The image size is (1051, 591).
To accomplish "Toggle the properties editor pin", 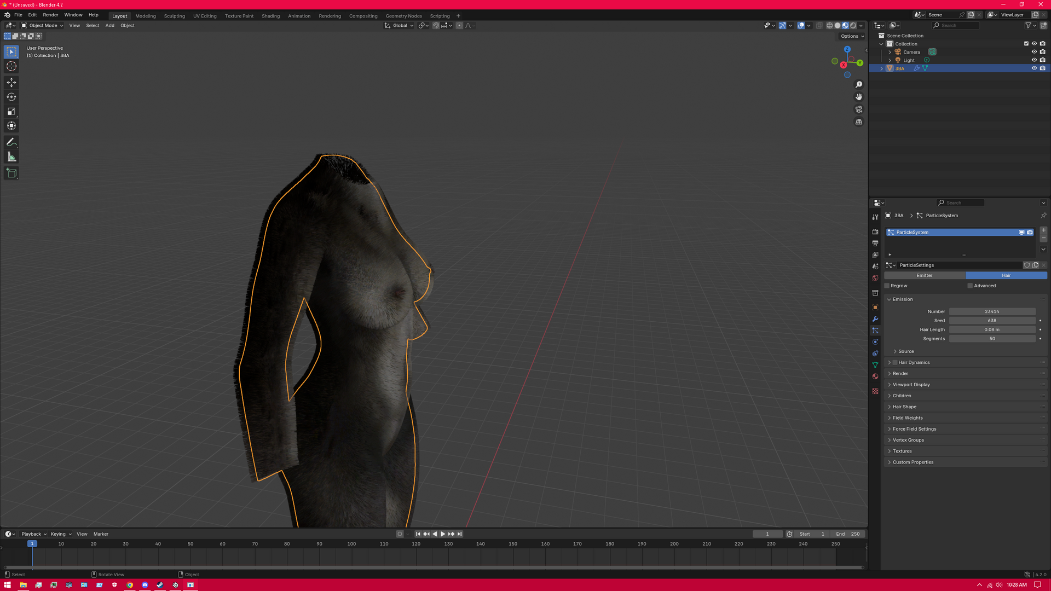I will (1043, 216).
